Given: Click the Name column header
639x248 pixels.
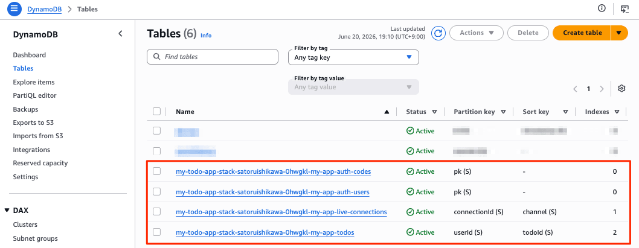Looking at the screenshot, I should click(185, 112).
